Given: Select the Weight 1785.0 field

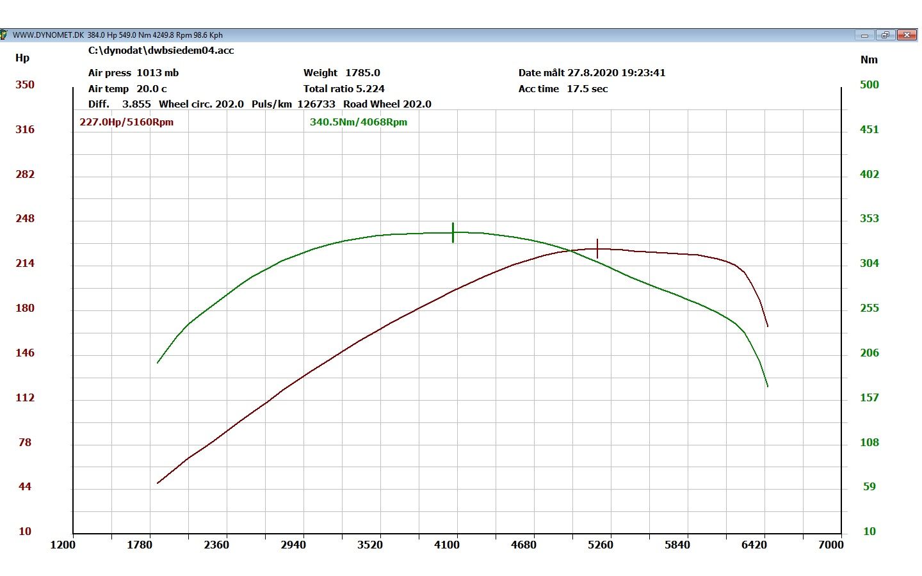Looking at the screenshot, I should click(x=342, y=73).
